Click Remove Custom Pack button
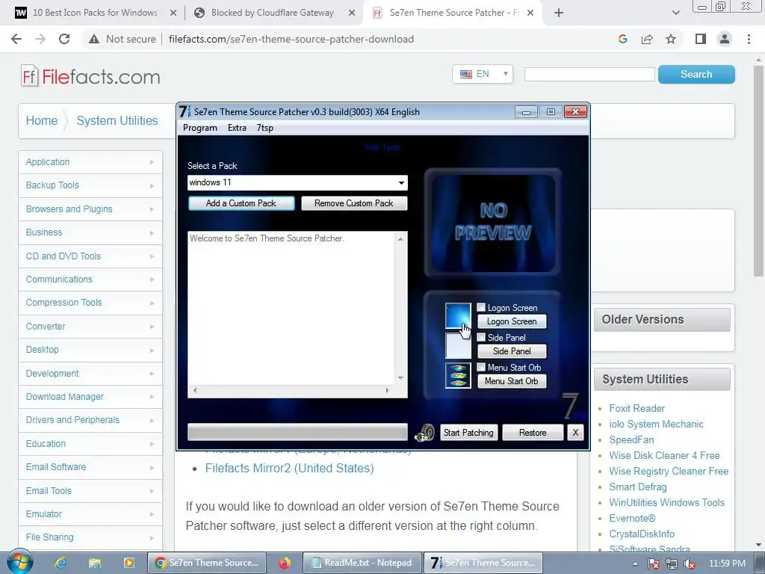The image size is (765, 574). tap(353, 203)
